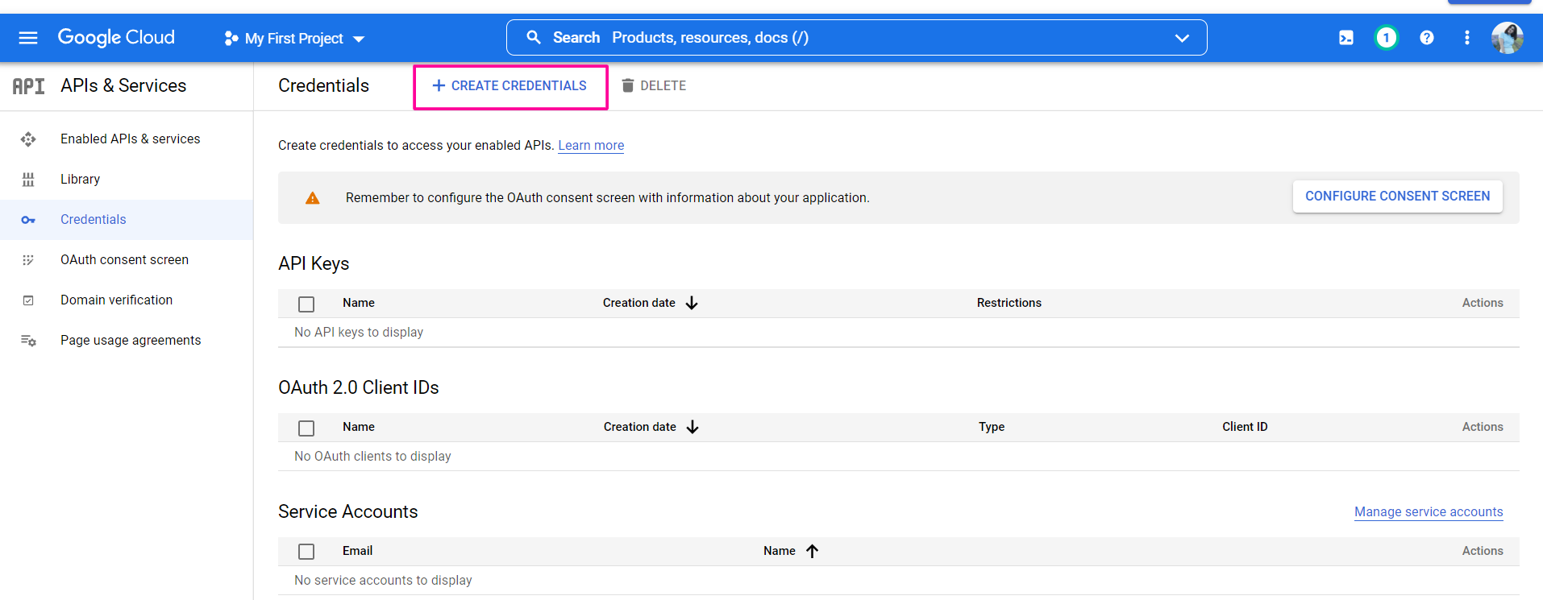1543x600 pixels.
Task: Open the help question mark icon
Action: click(1427, 38)
